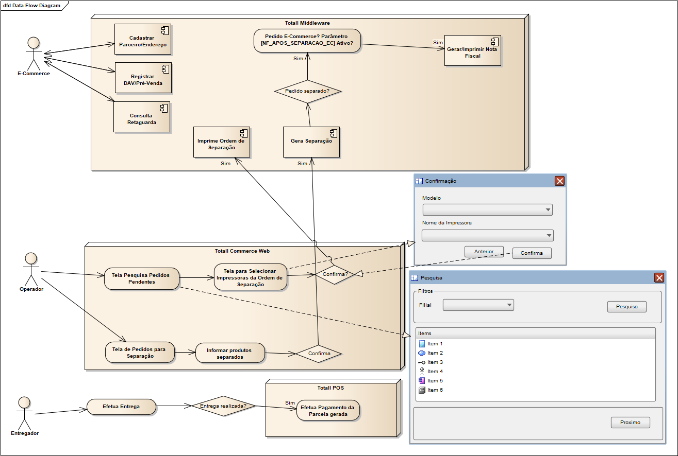Click the list icon beside Item 1
Screen dimensions: 678x456
coord(422,344)
